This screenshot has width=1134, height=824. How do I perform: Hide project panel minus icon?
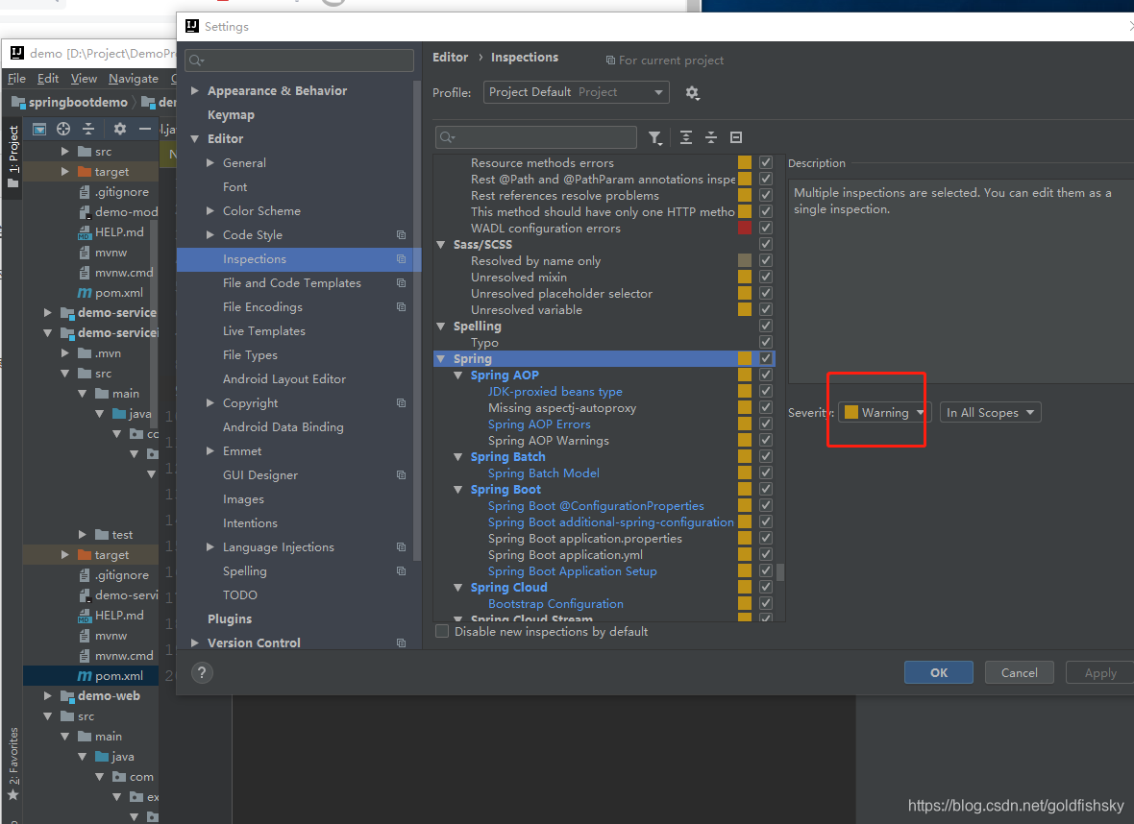(x=145, y=129)
